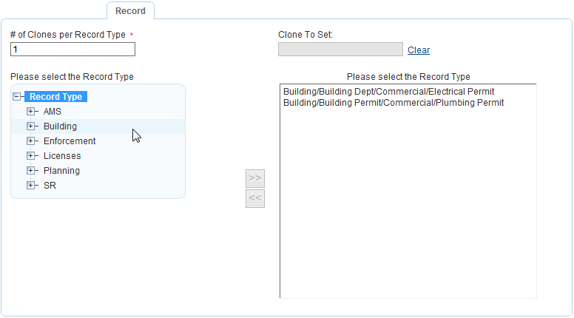Expand the SR tree node
Viewport: 574px width, 318px height.
click(31, 186)
